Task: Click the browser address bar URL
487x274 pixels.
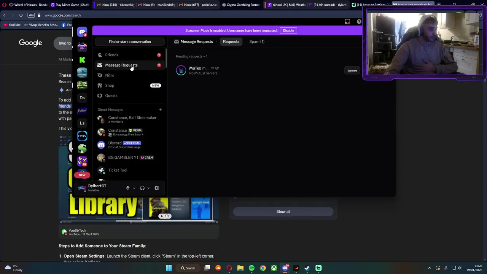Action: click(x=62, y=15)
